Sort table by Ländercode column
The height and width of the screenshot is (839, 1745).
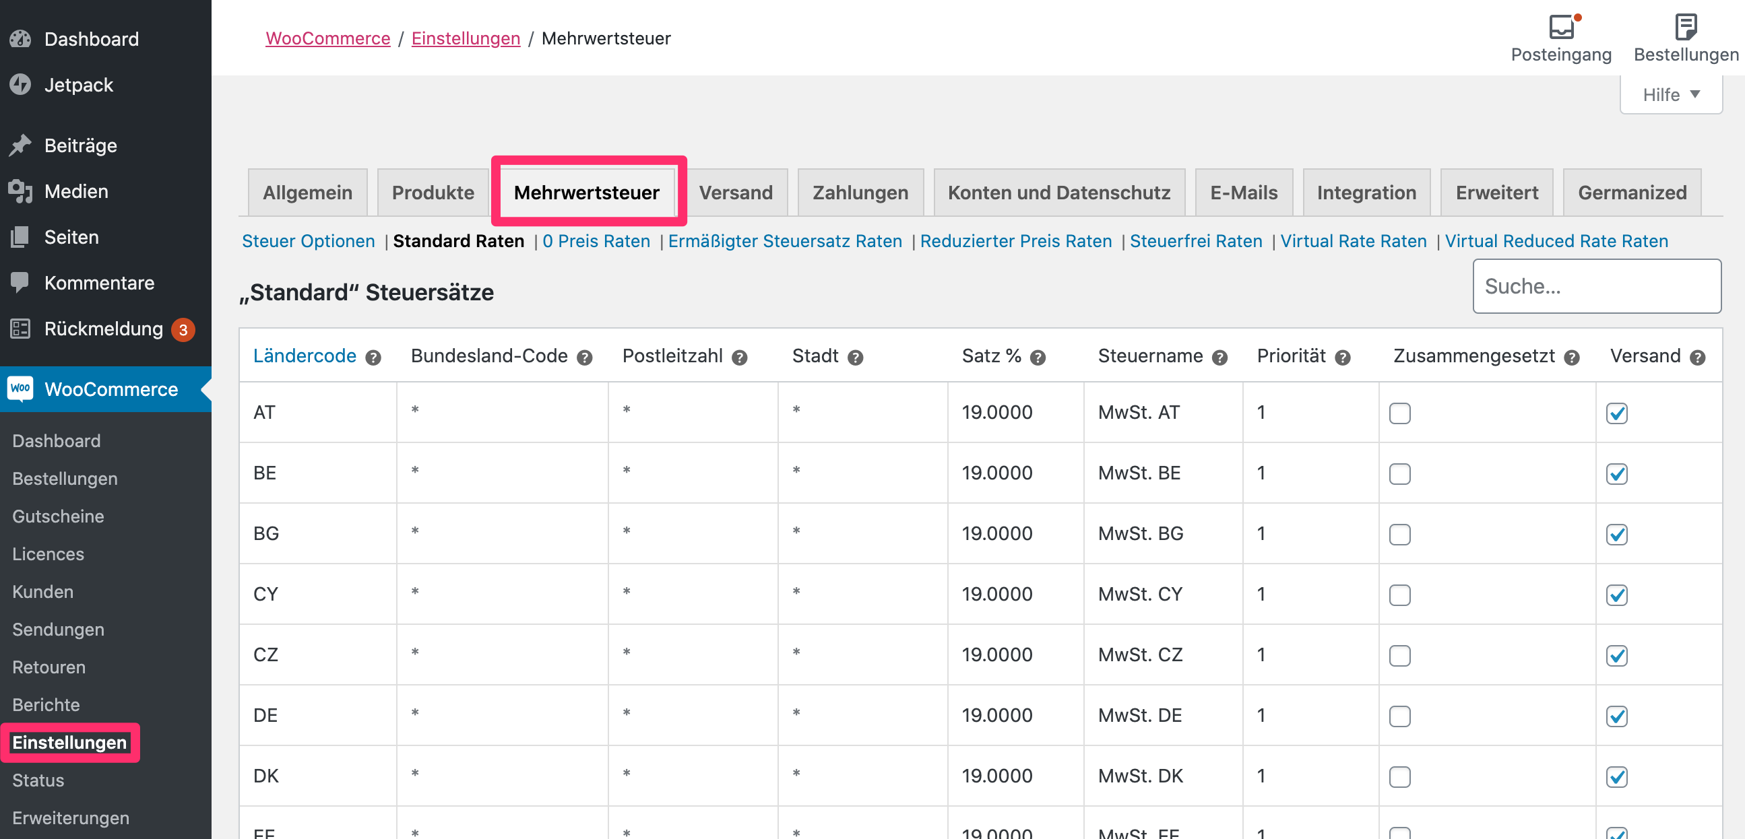(x=305, y=356)
